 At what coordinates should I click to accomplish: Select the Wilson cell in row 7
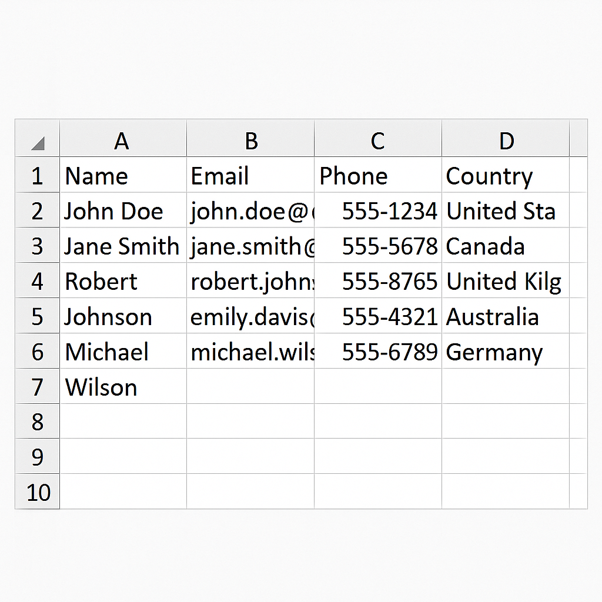click(x=123, y=386)
